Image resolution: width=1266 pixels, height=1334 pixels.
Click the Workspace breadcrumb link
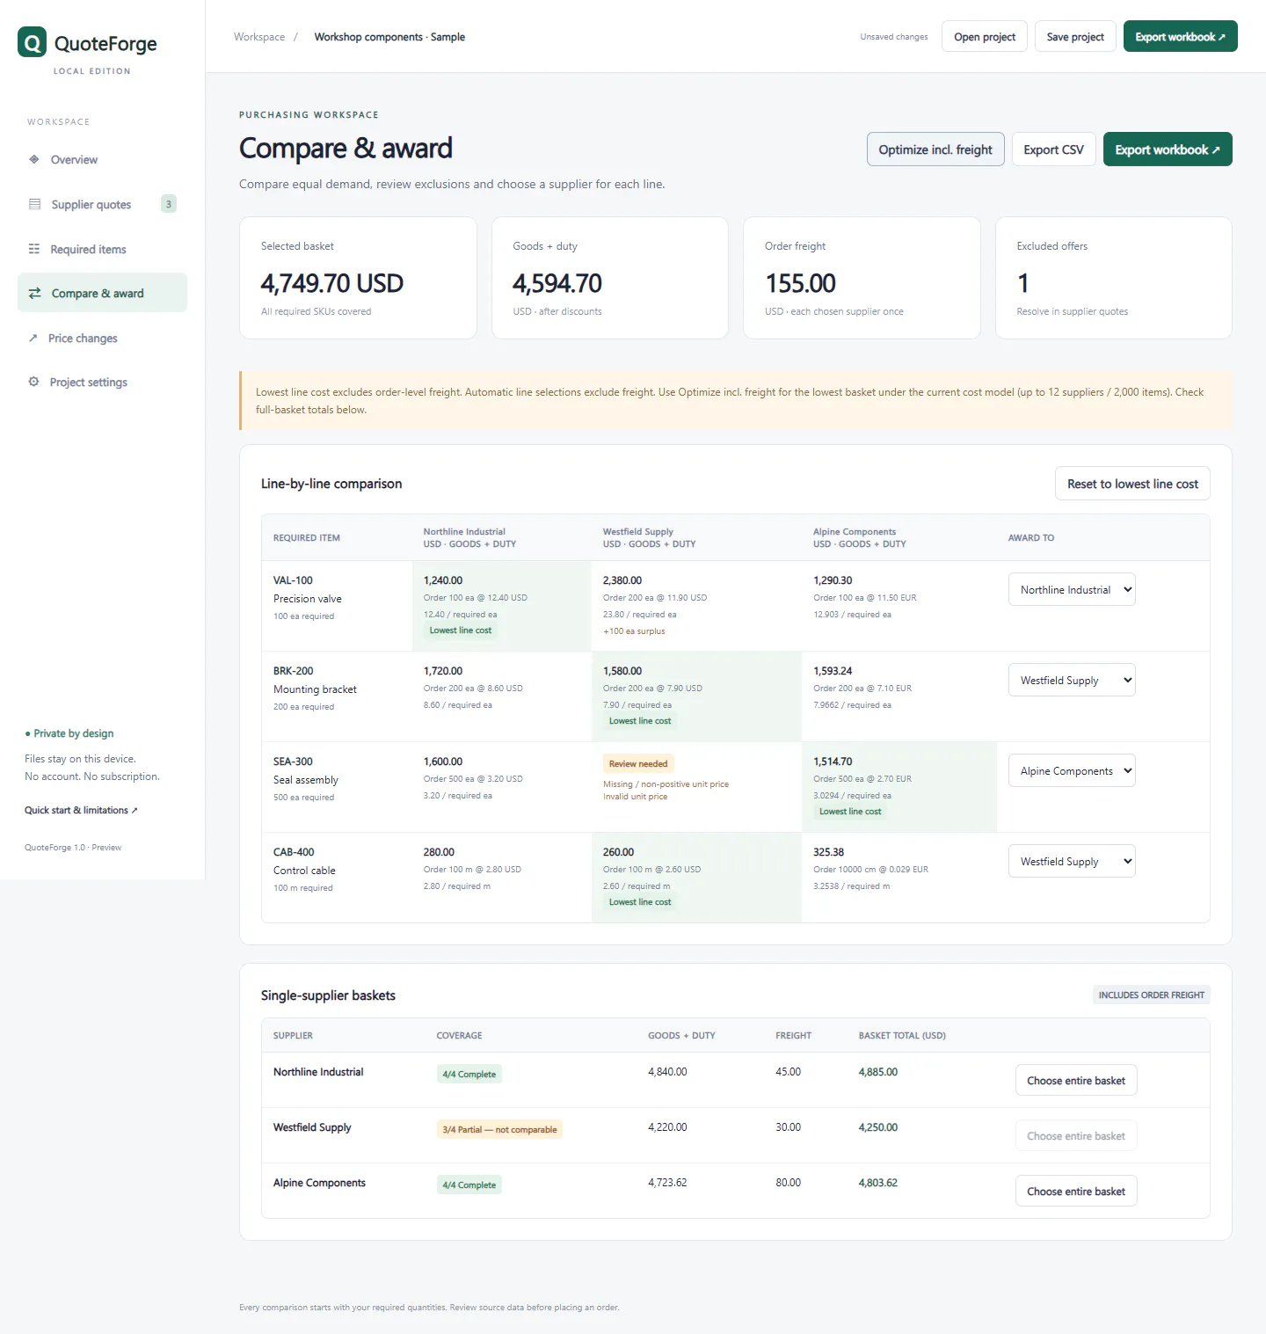pyautogui.click(x=259, y=37)
